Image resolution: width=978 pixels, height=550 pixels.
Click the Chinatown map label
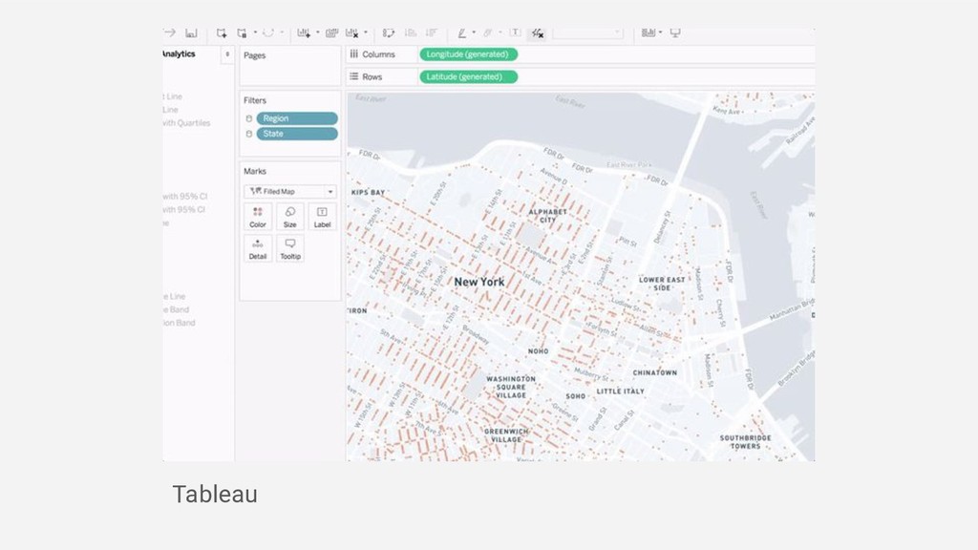[x=655, y=373]
